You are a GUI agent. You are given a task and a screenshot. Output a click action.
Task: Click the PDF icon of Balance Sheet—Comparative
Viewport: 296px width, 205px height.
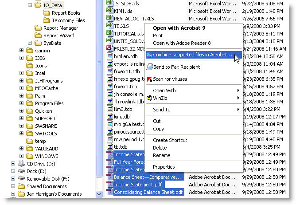pos(110,177)
